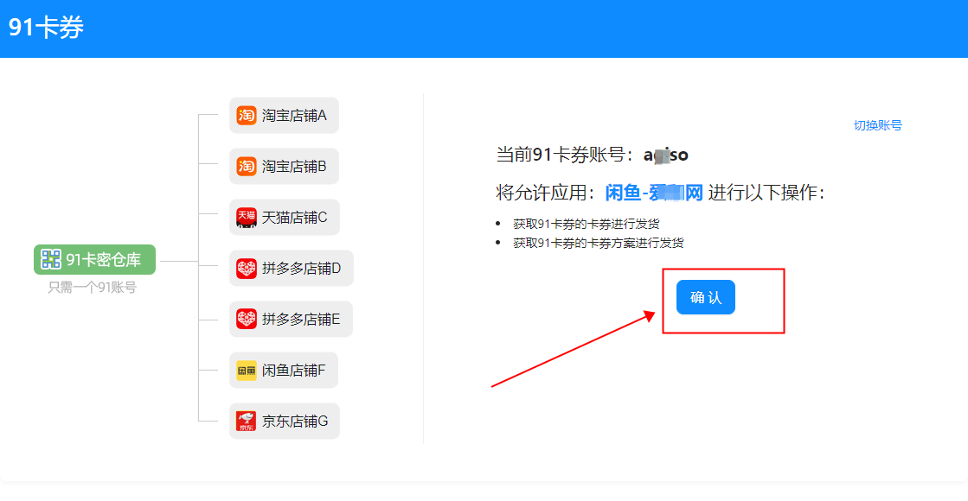Viewport: 968px width, 501px height.
Task: Select the 拼多多店铺D label
Action: (301, 268)
